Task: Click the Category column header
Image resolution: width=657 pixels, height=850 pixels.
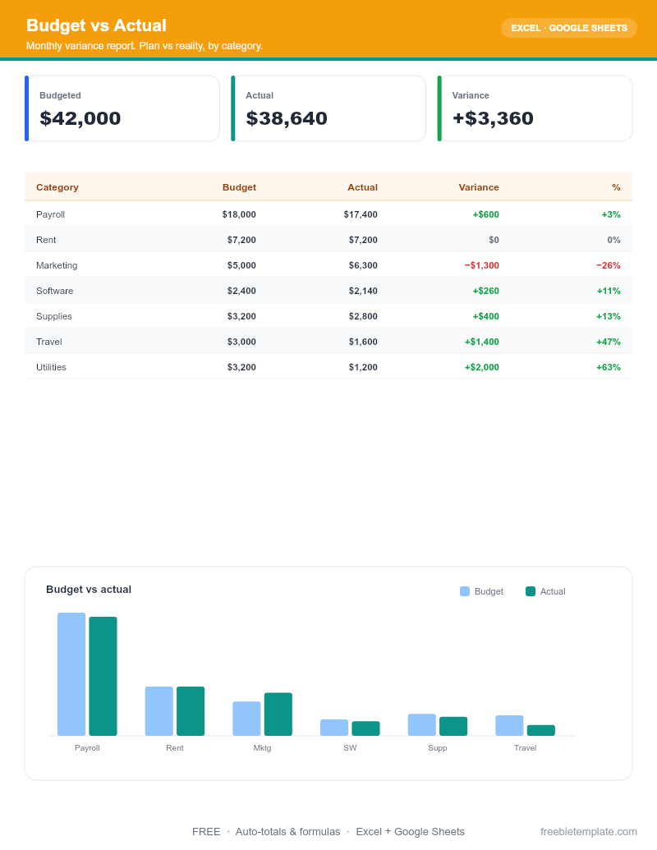Action: [x=57, y=187]
